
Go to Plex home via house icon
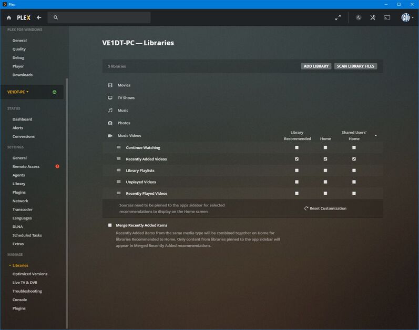tap(9, 18)
